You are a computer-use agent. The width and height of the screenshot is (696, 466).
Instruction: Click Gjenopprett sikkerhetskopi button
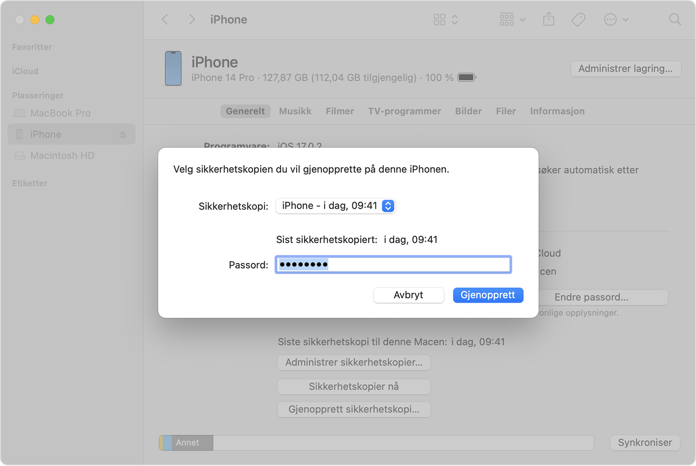click(354, 409)
